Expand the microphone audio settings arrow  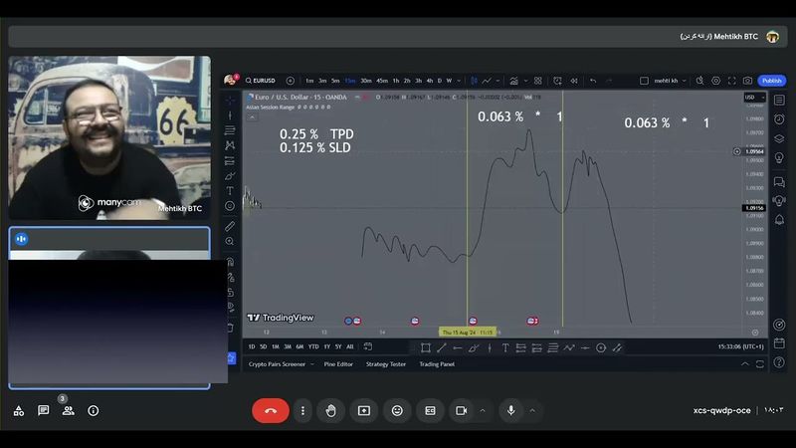tap(532, 410)
